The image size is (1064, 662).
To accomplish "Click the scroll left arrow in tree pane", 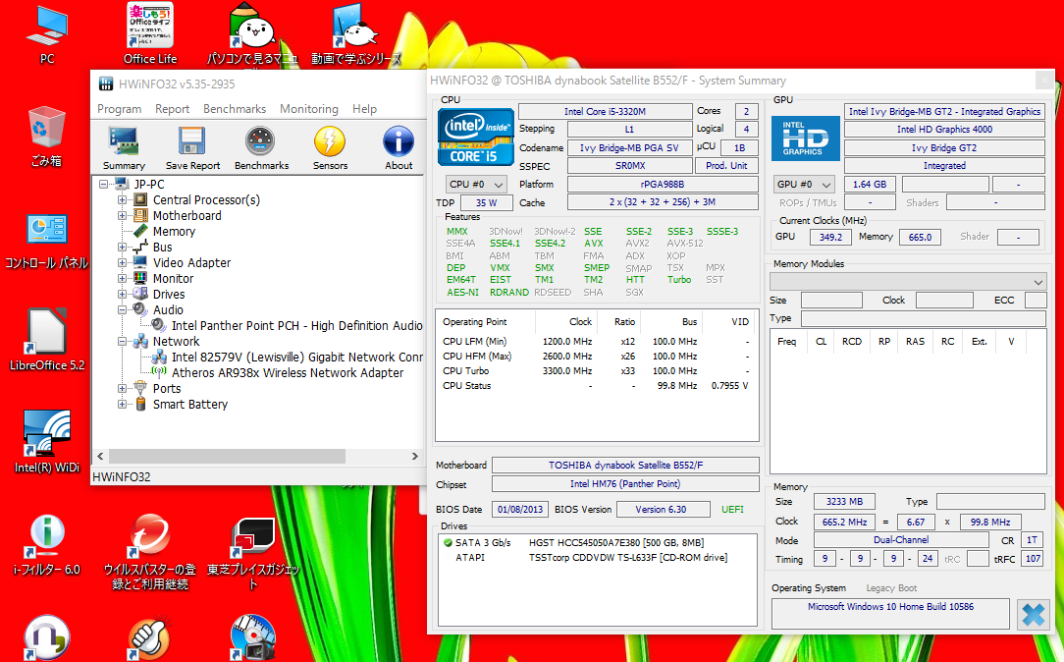I will [100, 457].
